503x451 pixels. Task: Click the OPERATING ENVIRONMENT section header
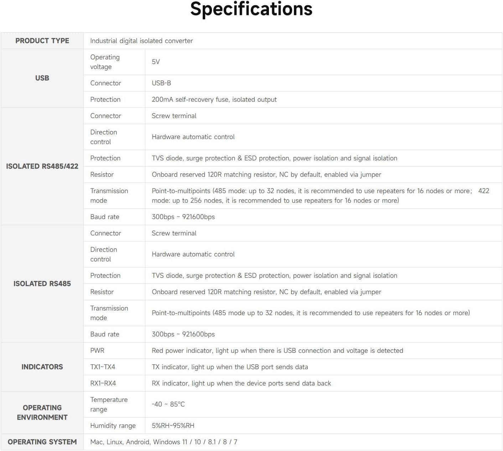(42, 413)
